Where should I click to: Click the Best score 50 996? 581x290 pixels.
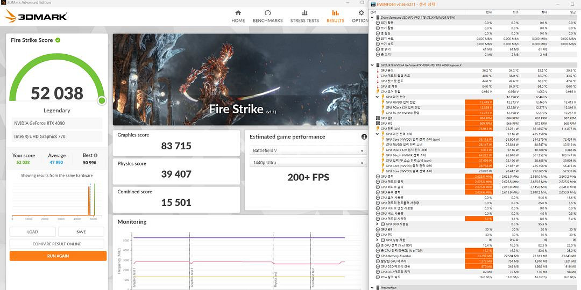(90, 162)
